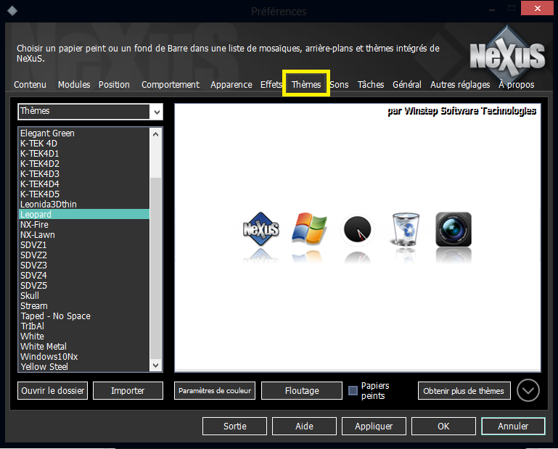Image resolution: width=558 pixels, height=449 pixels.
Task: Select the highlighted Leopard theme
Action: [84, 214]
